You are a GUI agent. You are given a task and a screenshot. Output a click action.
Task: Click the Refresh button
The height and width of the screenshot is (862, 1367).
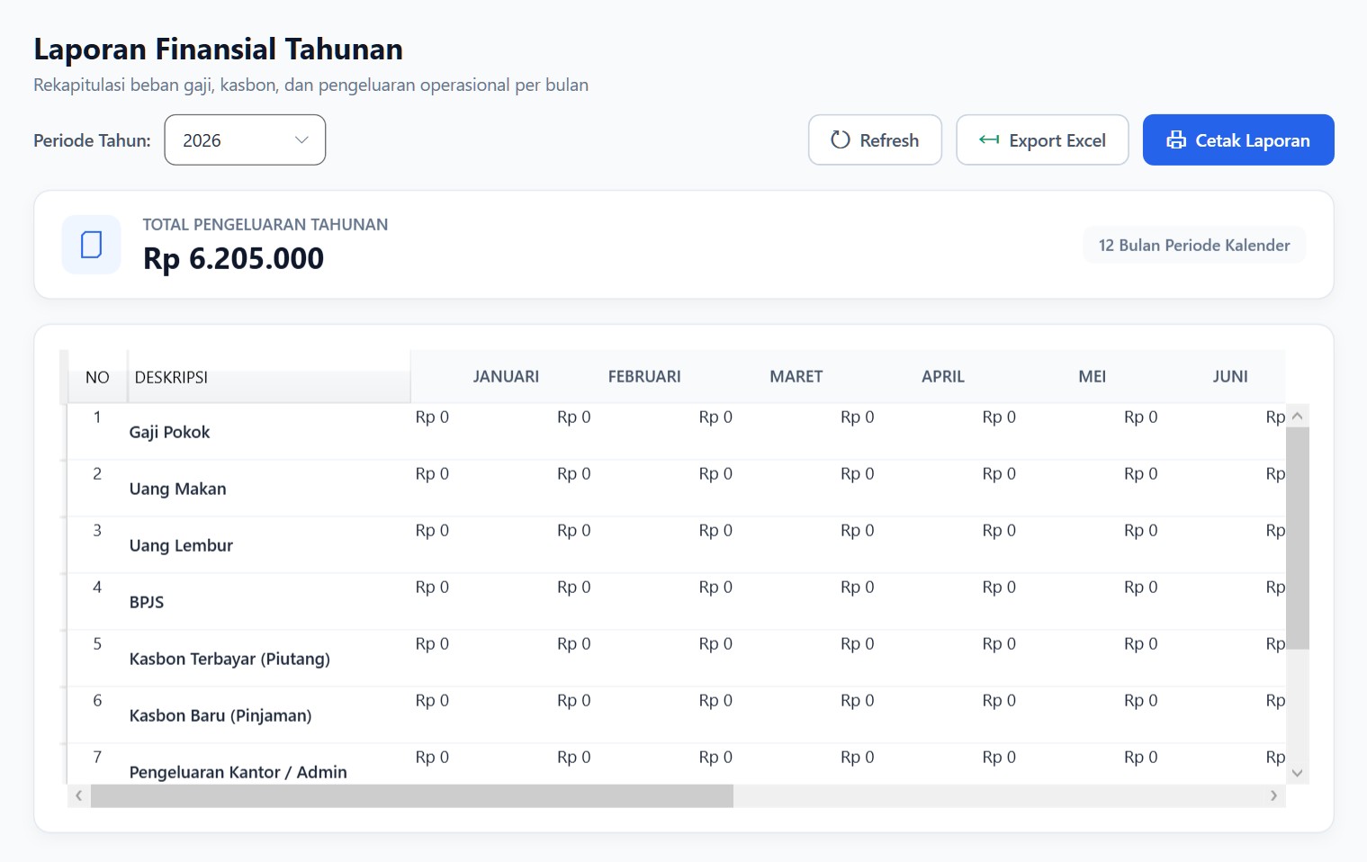(x=875, y=139)
